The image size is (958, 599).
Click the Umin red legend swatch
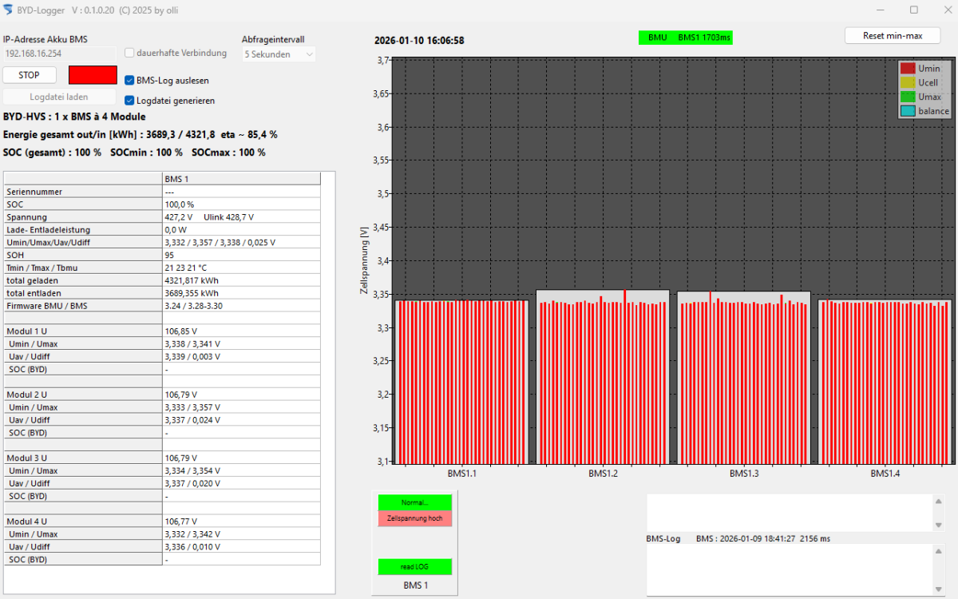907,69
